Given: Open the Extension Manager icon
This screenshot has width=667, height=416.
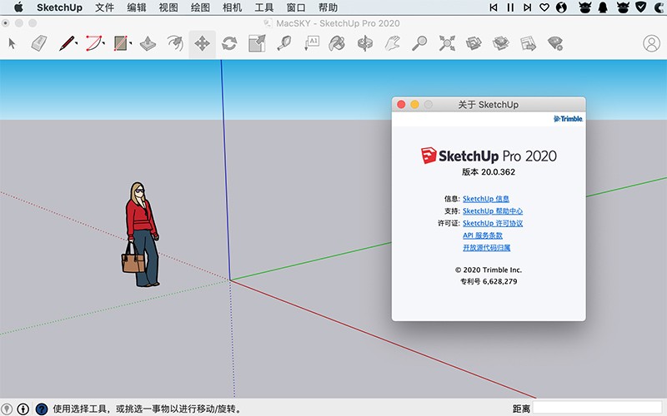Looking at the screenshot, I should pos(555,43).
